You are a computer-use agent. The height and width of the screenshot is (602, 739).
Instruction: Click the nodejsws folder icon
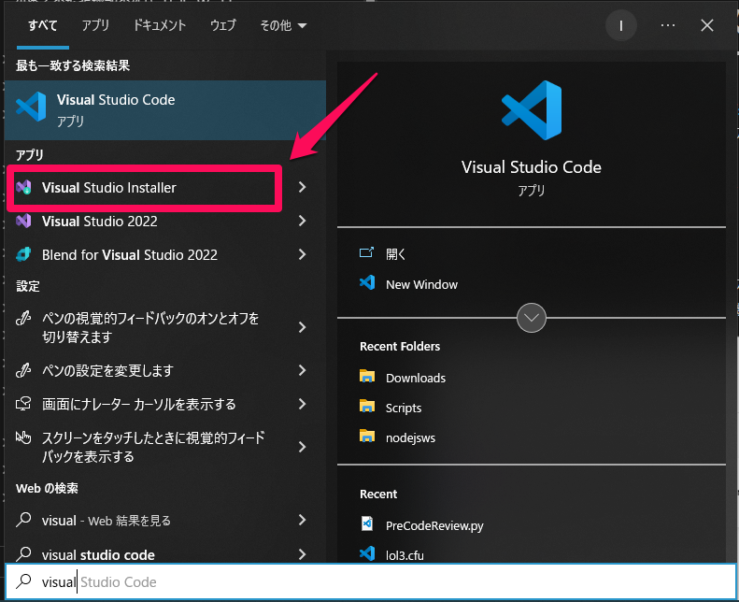pyautogui.click(x=367, y=437)
